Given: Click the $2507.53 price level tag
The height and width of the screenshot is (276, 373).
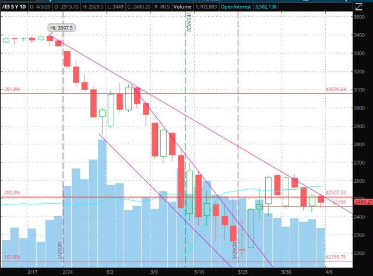Looking at the screenshot, I should click(336, 192).
